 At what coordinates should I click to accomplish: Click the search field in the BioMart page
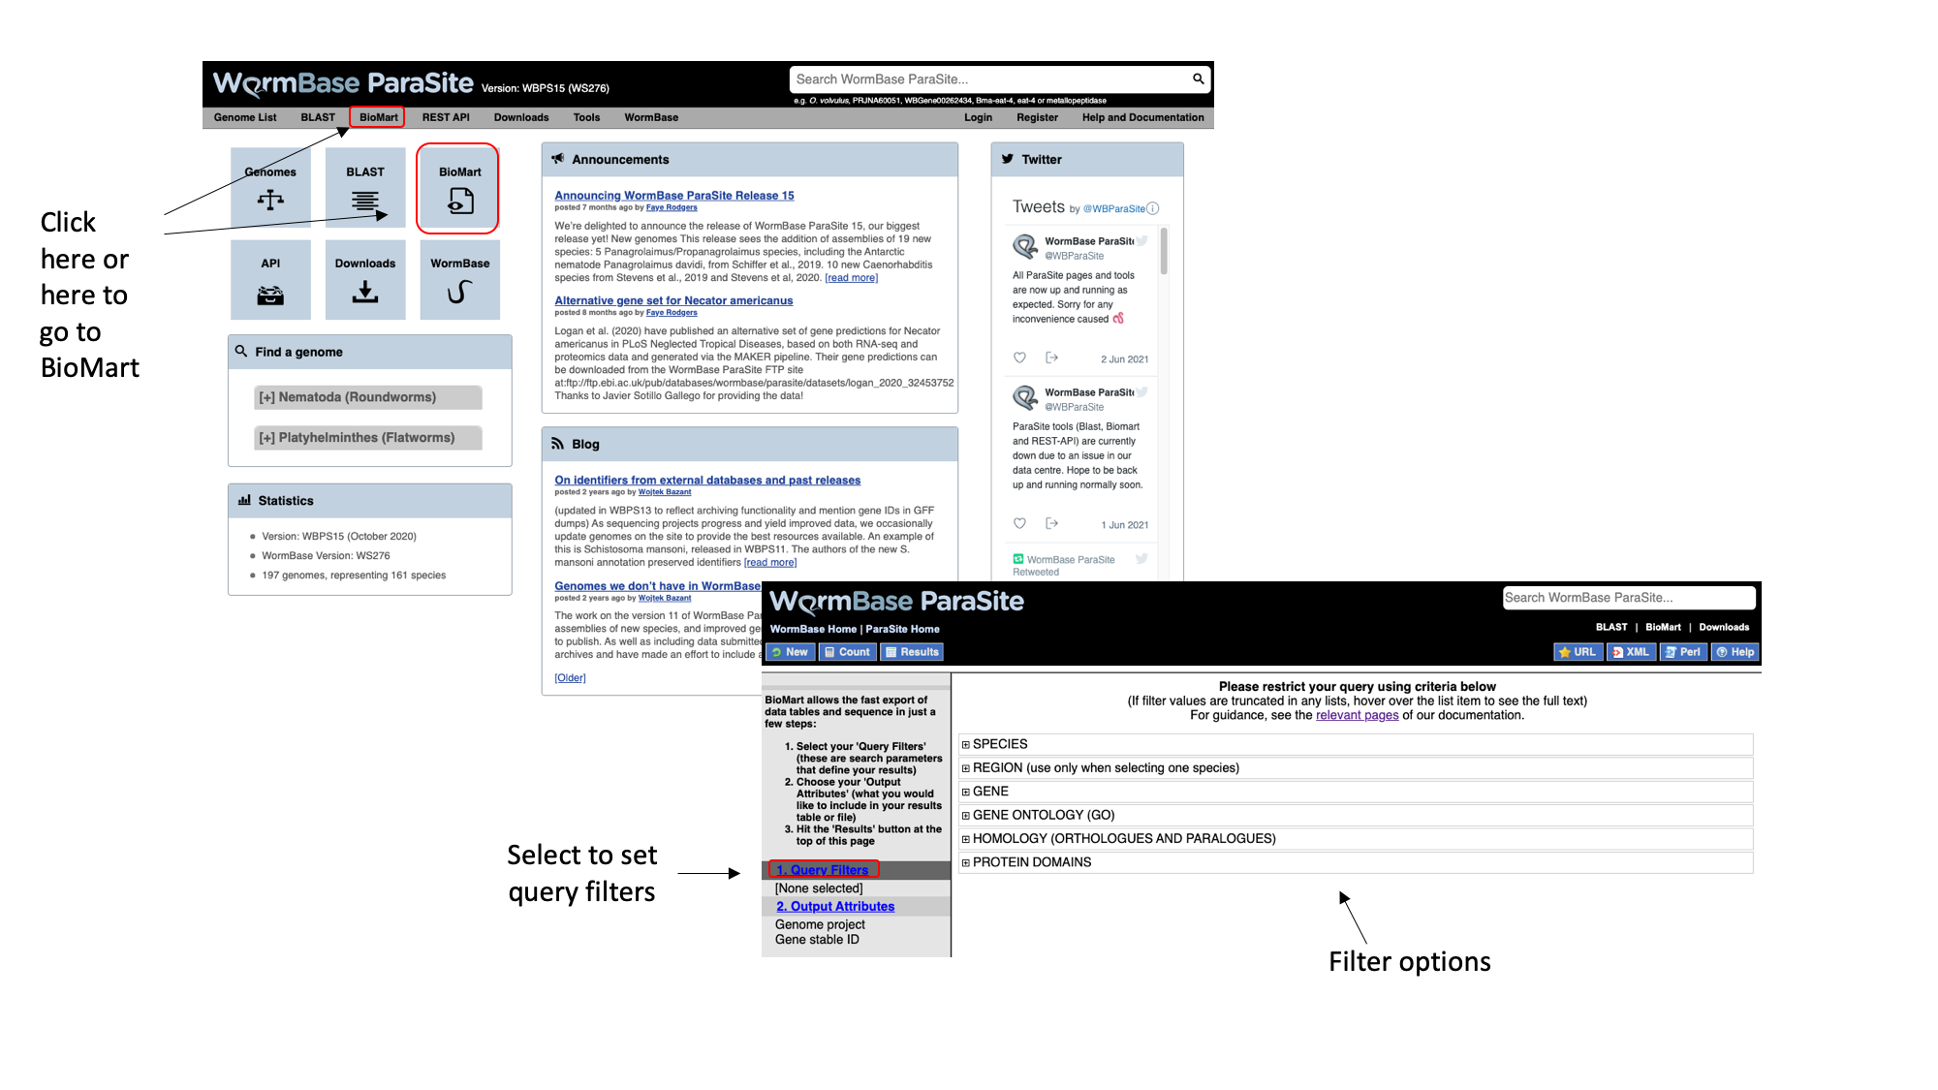pyautogui.click(x=1628, y=598)
